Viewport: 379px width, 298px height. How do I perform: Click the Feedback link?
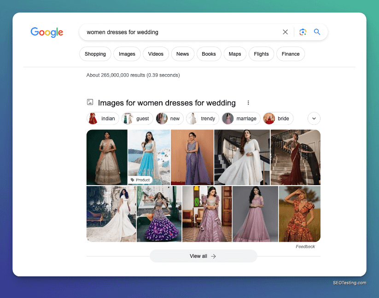(305, 246)
